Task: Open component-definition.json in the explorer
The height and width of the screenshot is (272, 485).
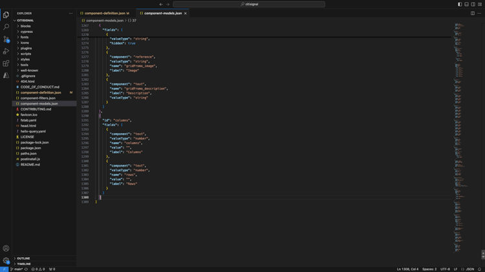Action: tap(41, 93)
